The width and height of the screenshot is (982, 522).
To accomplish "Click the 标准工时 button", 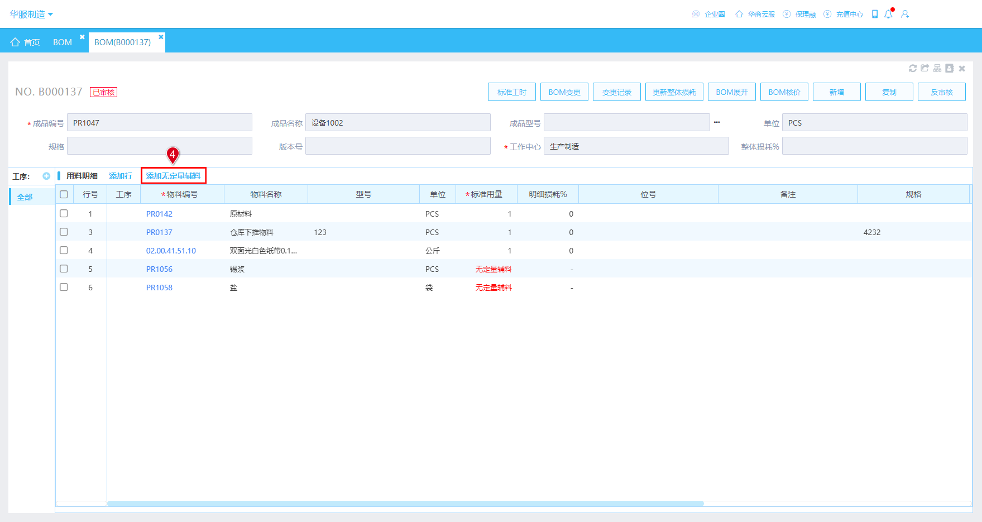I will [512, 92].
